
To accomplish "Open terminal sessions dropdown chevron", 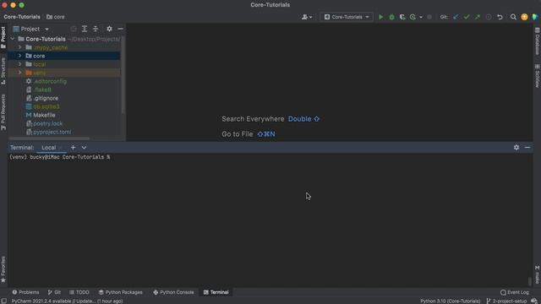I will pos(84,148).
